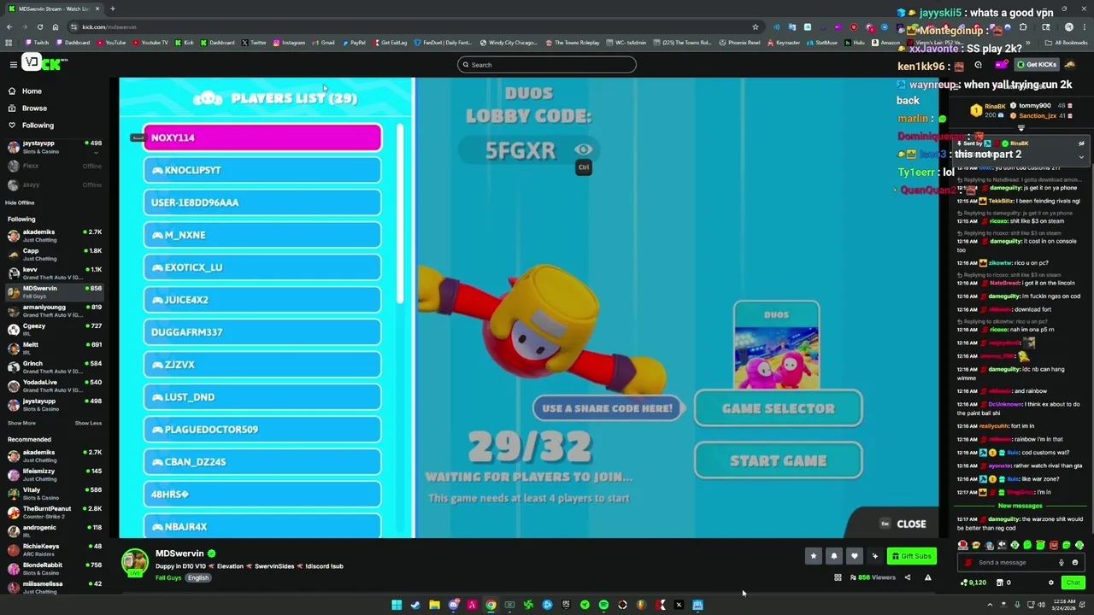
Task: Click the channel points 9,120 icon
Action: [x=973, y=583]
